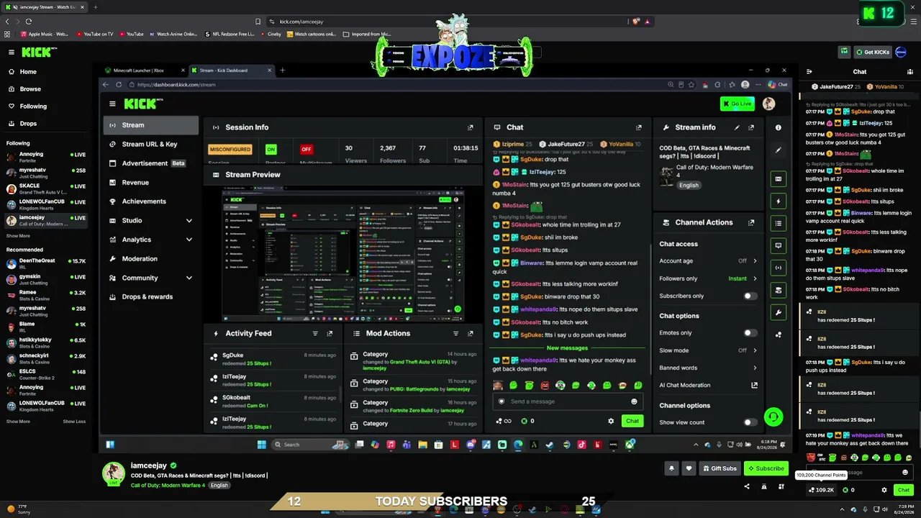Share the stream with the share icon
Image resolution: width=921 pixels, height=518 pixels.
746,487
